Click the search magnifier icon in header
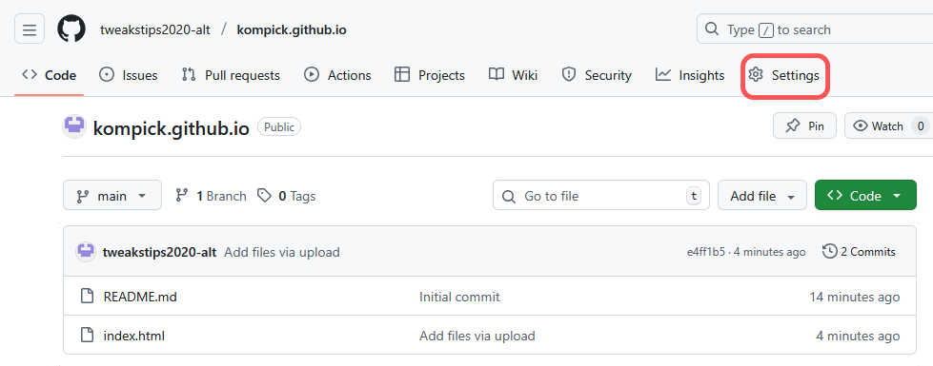 711,29
